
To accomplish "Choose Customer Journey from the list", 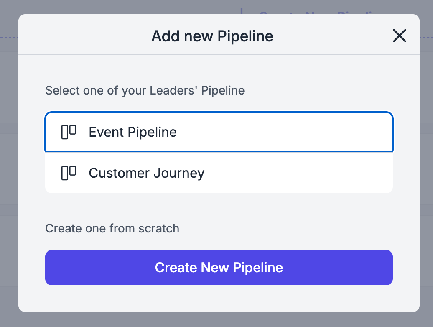I will pos(219,173).
